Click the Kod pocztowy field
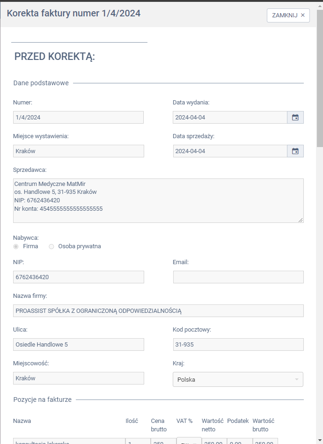This screenshot has width=323, height=444. (238, 345)
